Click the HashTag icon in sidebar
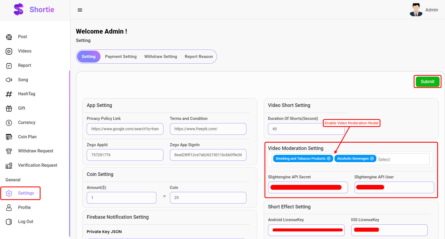Viewport: 445px width, 239px height. [9, 94]
